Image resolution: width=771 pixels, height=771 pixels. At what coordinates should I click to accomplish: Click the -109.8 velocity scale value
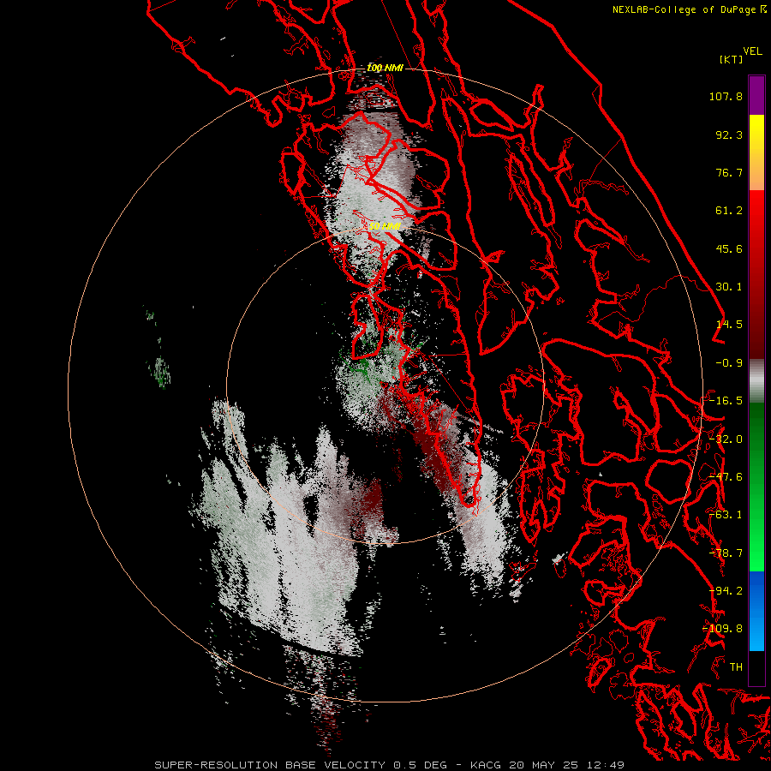722,629
